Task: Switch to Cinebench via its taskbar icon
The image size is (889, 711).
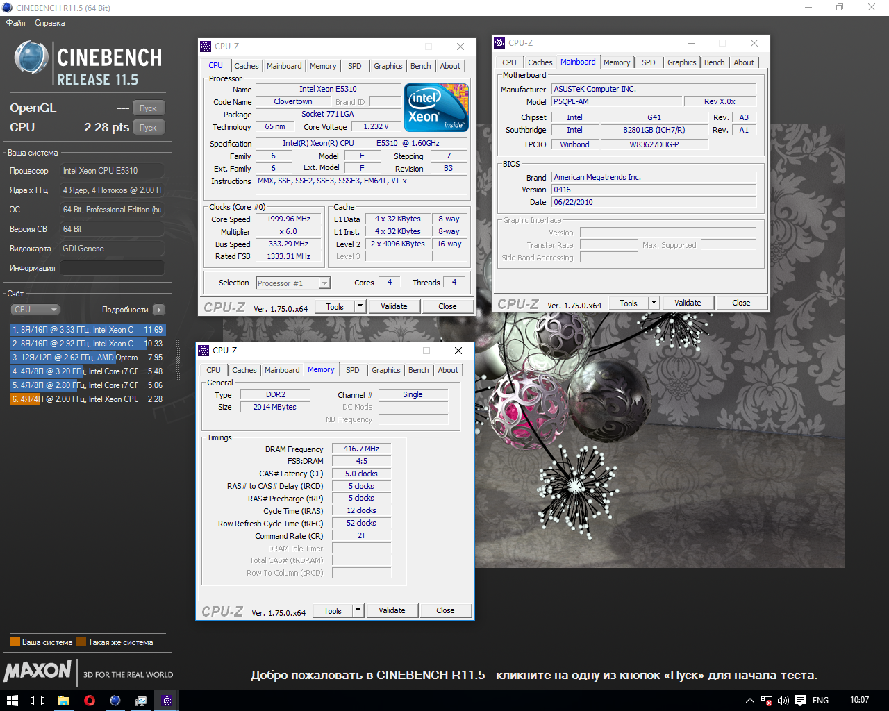Action: 115,701
